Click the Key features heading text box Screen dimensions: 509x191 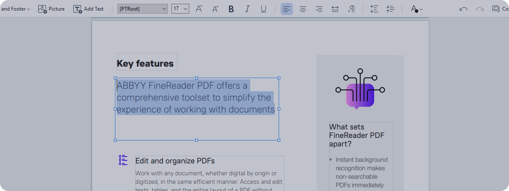tap(145, 64)
